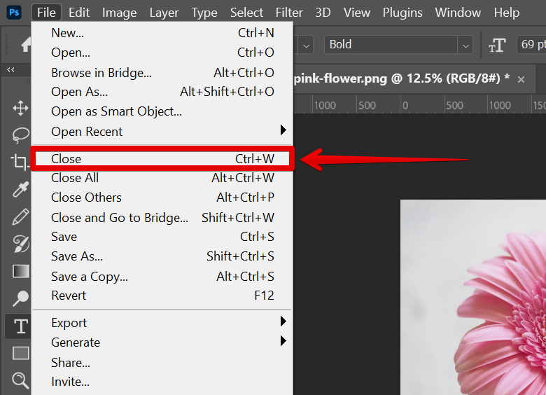Choose Share... menu entry
This screenshot has height=395, width=546.
(x=162, y=363)
